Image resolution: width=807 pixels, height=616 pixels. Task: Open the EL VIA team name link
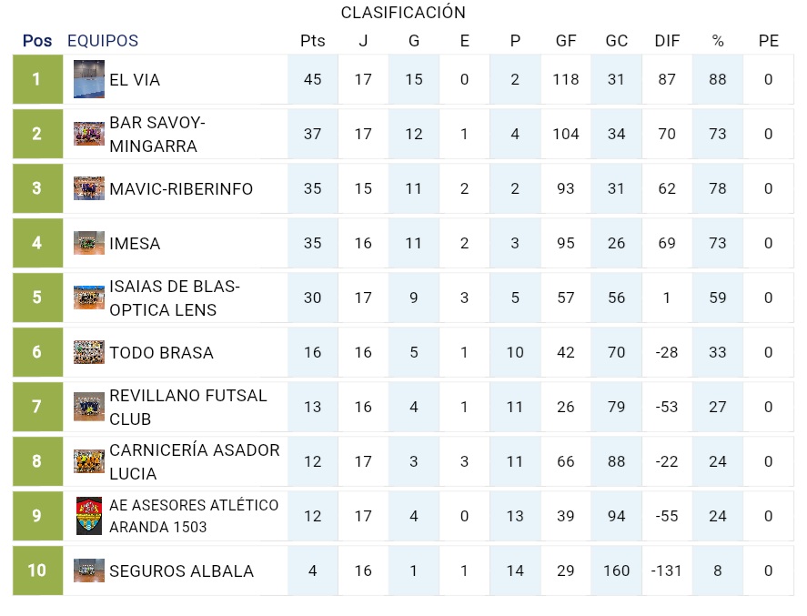pyautogui.click(x=135, y=80)
